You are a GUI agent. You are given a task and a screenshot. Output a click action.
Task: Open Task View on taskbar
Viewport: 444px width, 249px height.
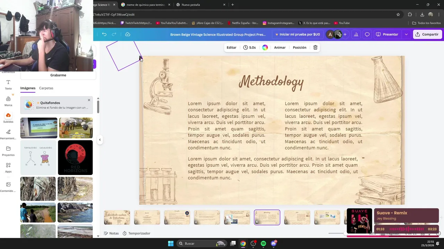(x=233, y=243)
